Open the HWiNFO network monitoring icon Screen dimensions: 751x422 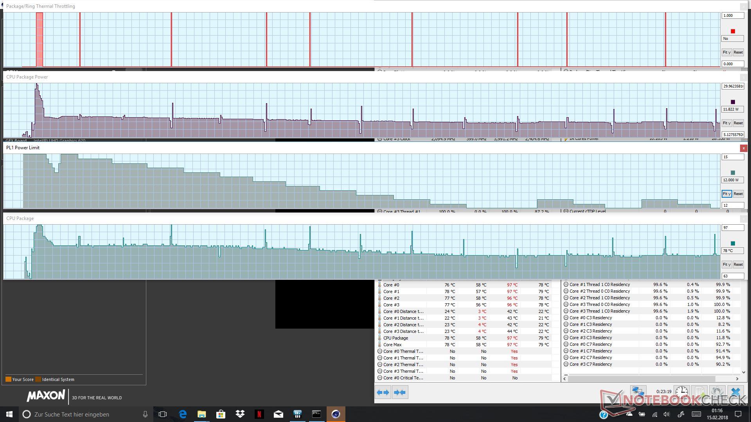pyautogui.click(x=638, y=392)
